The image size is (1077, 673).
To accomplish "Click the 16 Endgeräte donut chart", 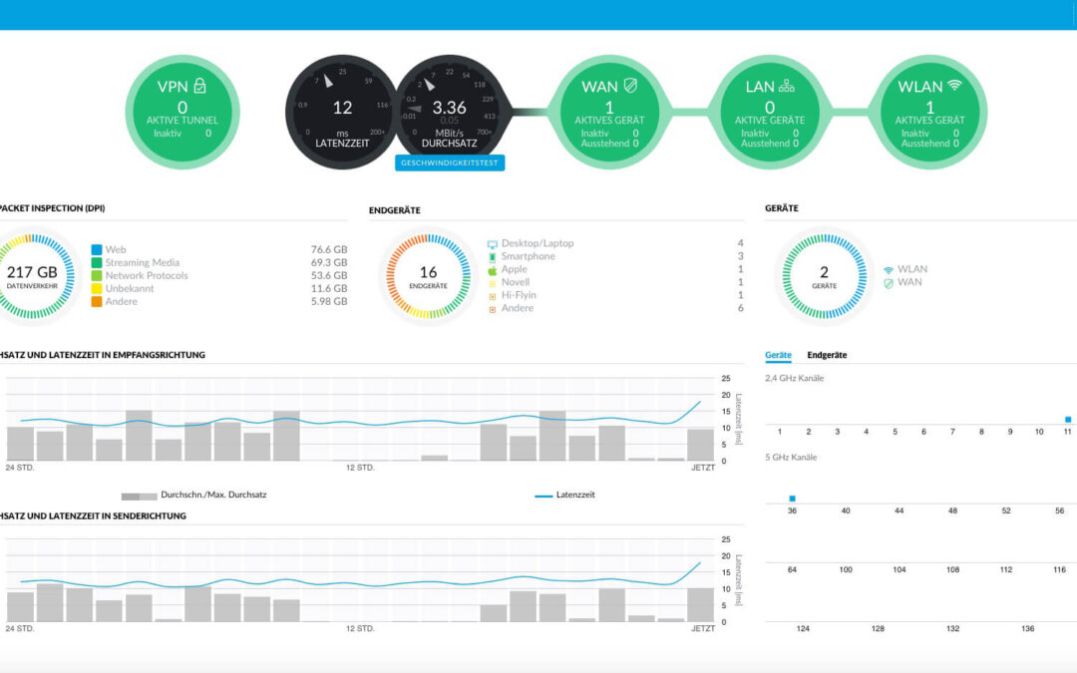I will click(x=428, y=276).
